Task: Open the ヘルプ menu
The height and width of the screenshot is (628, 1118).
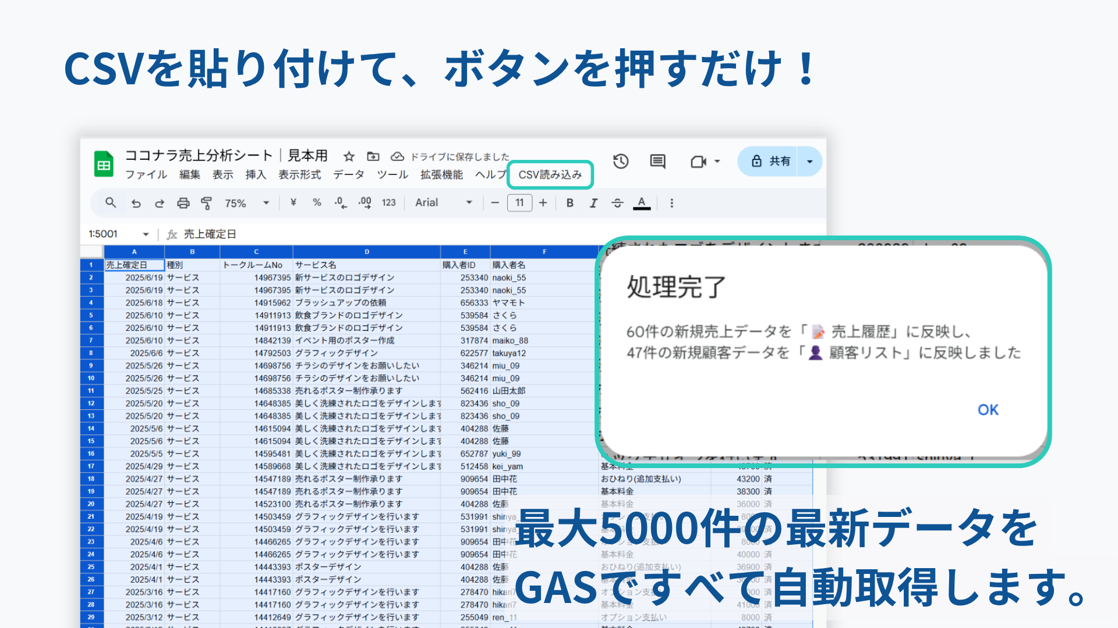Action: (490, 174)
